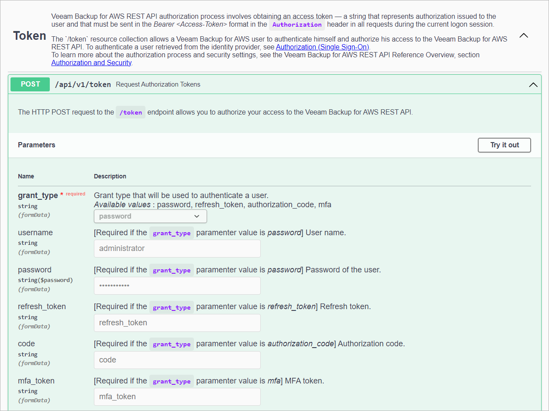Click the grant_type tag in refresh_token description
Screen dimensions: 549x411
tap(172, 307)
